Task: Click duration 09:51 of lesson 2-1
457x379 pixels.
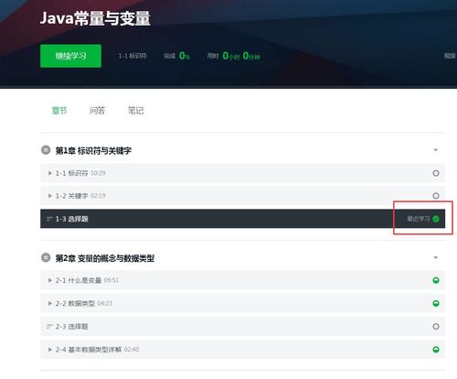Action: tap(112, 280)
